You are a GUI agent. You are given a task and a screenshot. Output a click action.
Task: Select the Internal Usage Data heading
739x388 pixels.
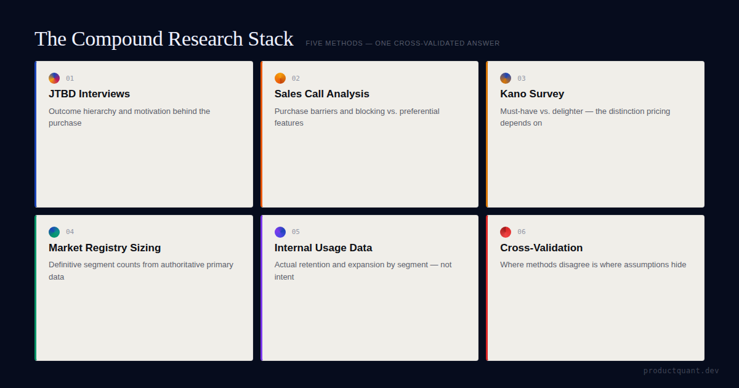[x=323, y=248]
